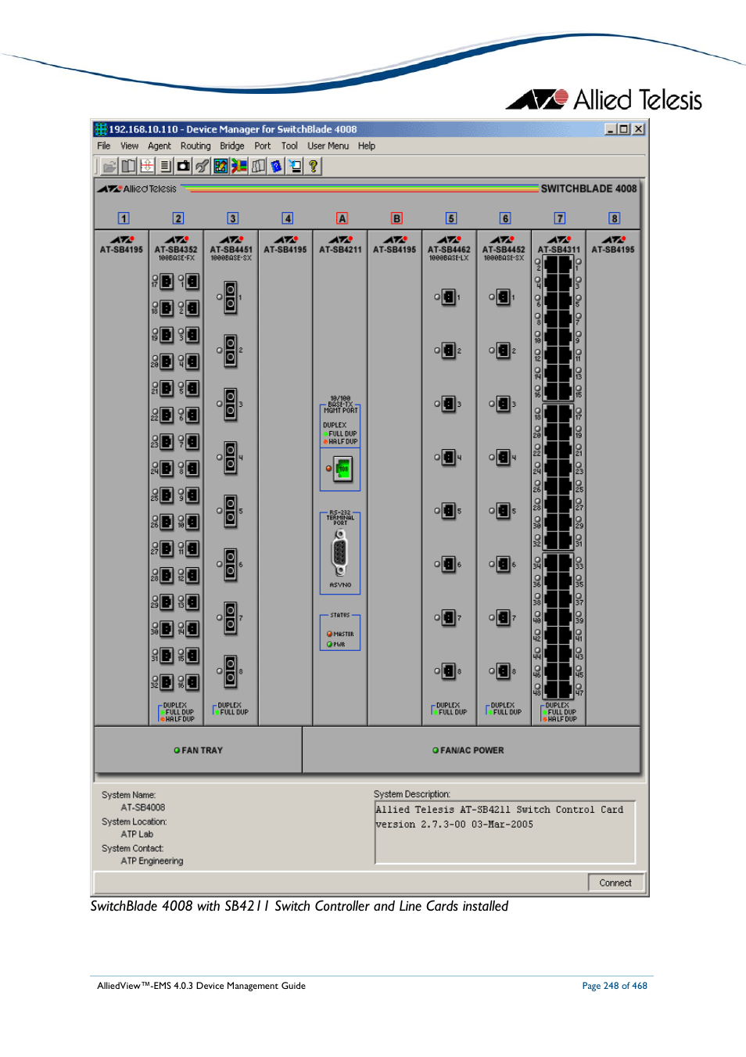Click port 32 on AT-SB4352 card
746x1057 pixels.
coord(167,682)
